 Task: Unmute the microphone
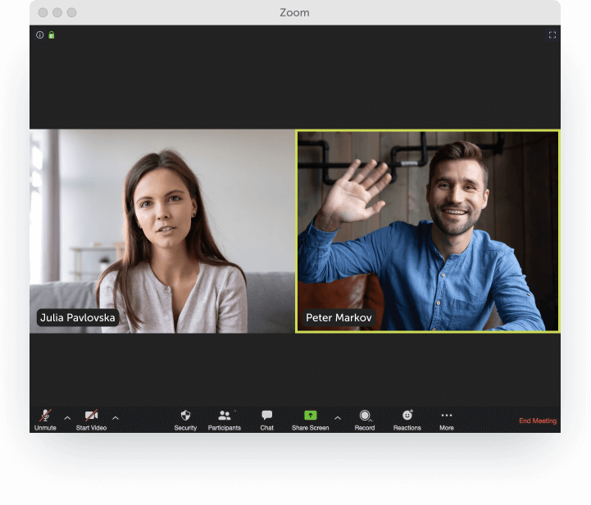45,420
